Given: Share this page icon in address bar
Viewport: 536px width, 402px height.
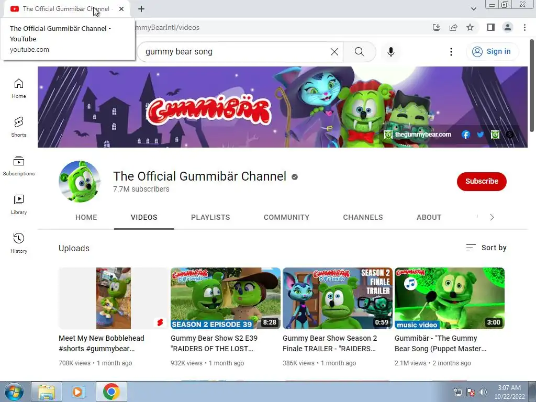Looking at the screenshot, I should [x=453, y=27].
